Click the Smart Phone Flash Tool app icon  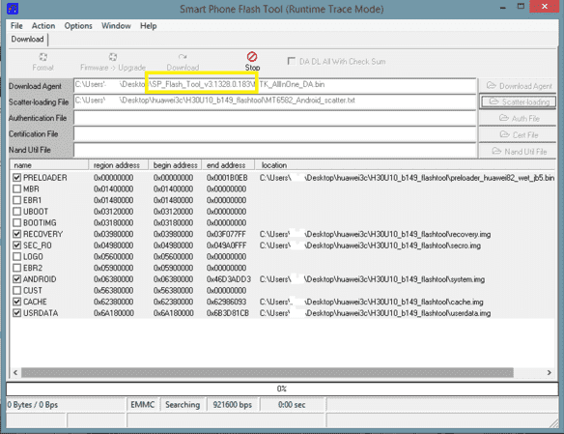pyautogui.click(x=13, y=9)
